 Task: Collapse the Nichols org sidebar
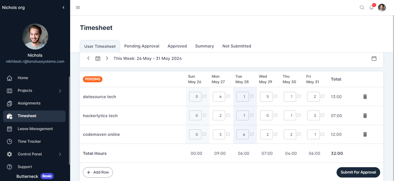click(x=64, y=8)
